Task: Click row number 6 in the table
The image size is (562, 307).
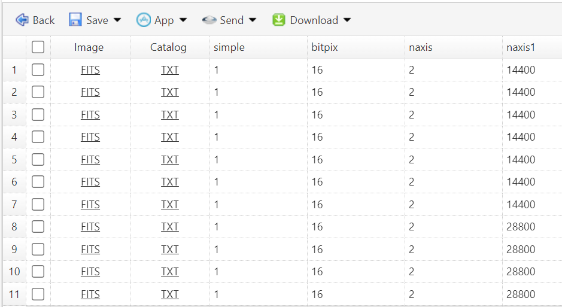Action: point(14,182)
